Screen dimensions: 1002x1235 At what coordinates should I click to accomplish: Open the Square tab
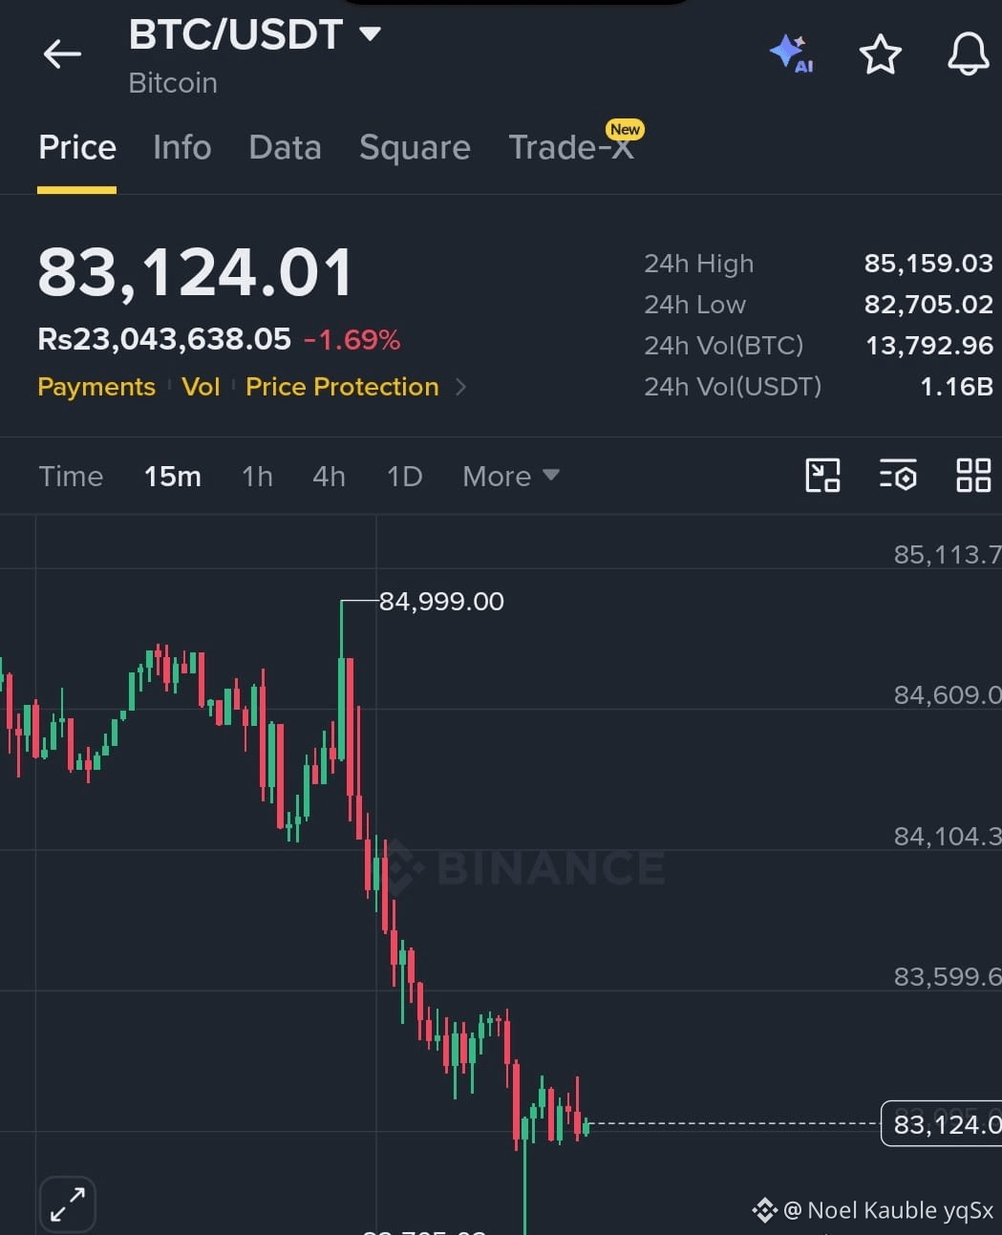[x=415, y=147]
